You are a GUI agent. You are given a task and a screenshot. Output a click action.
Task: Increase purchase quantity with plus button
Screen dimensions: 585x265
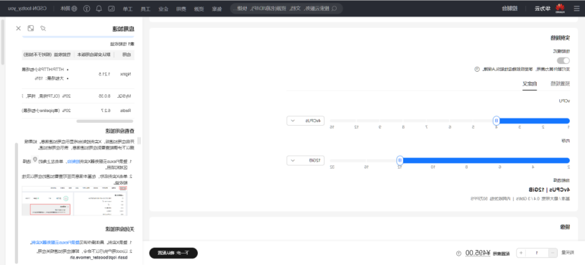click(520, 253)
